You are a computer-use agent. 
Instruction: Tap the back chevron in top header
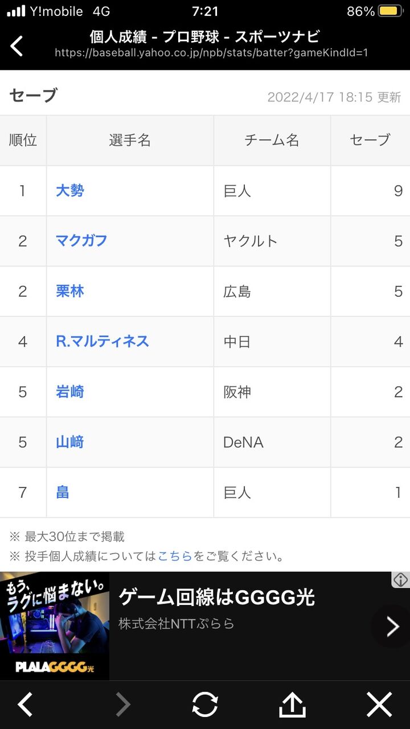click(17, 46)
